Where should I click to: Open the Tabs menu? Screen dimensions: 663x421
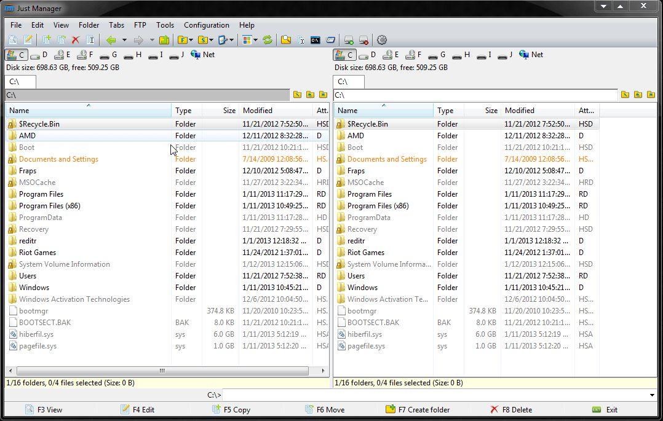click(117, 25)
